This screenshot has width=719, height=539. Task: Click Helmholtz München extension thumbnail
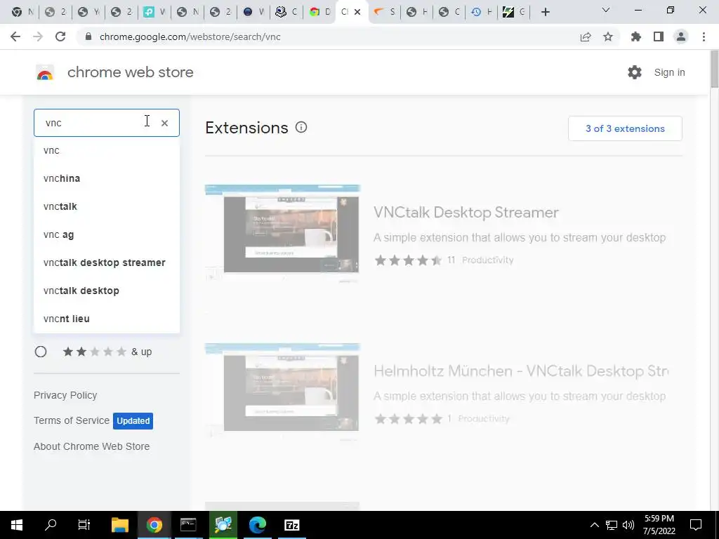[282, 392]
